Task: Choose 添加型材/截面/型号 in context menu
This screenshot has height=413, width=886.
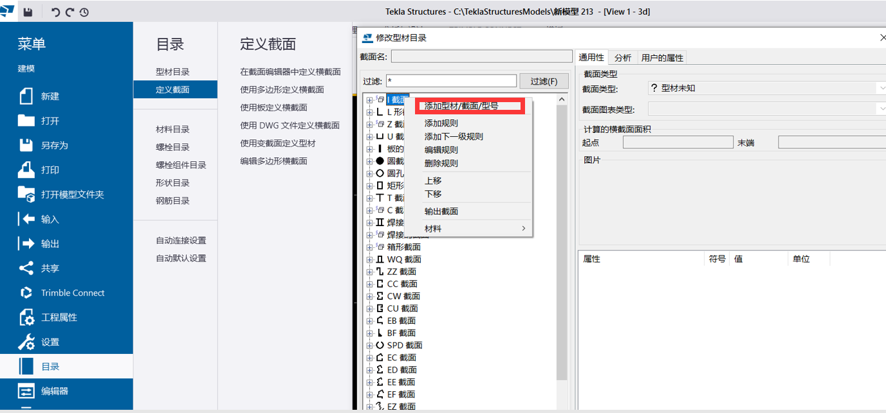Action: pyautogui.click(x=461, y=106)
